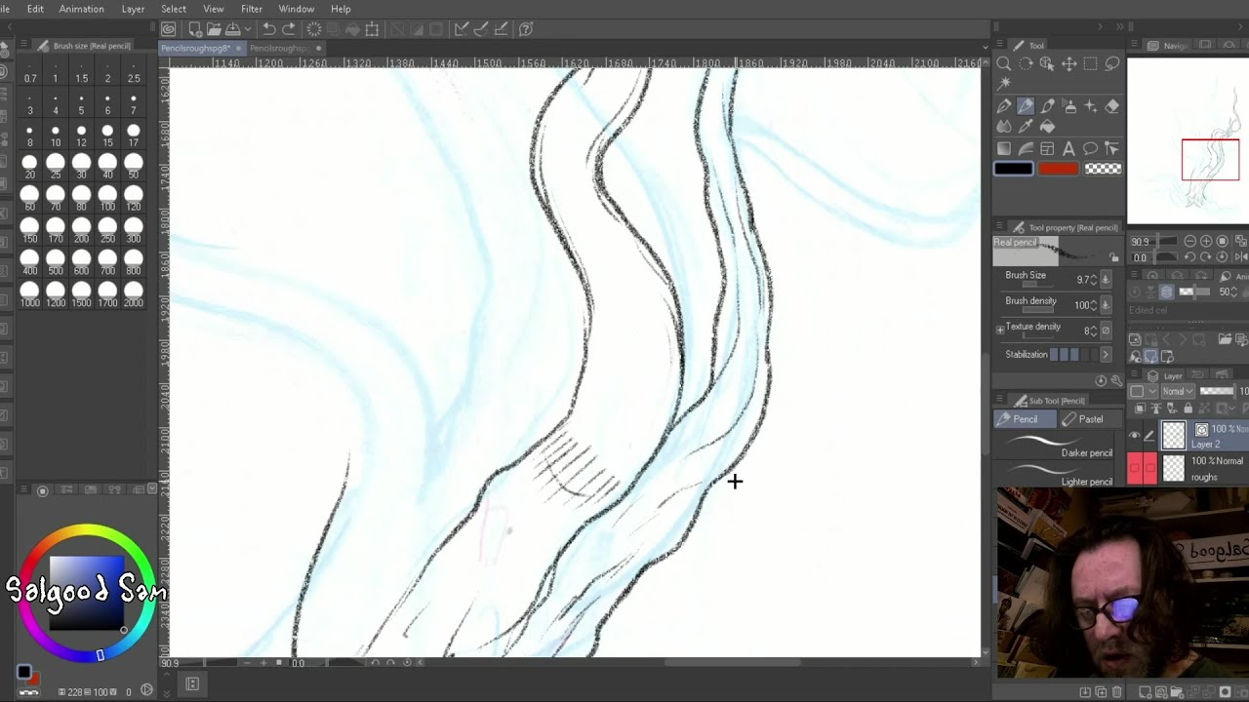
Task: Open the Filter menu
Action: 252,9
